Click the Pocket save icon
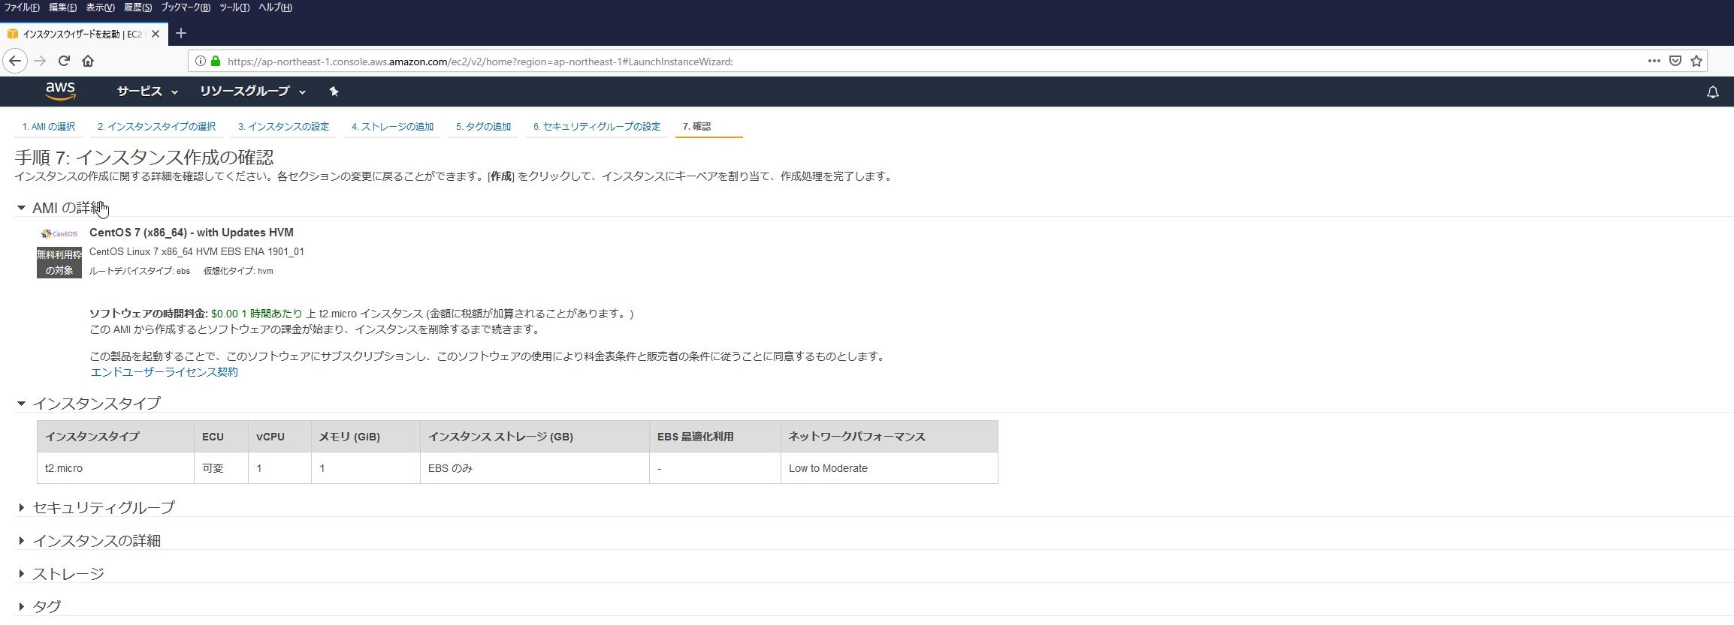Viewport: 1734px width, 625px height. (1675, 61)
